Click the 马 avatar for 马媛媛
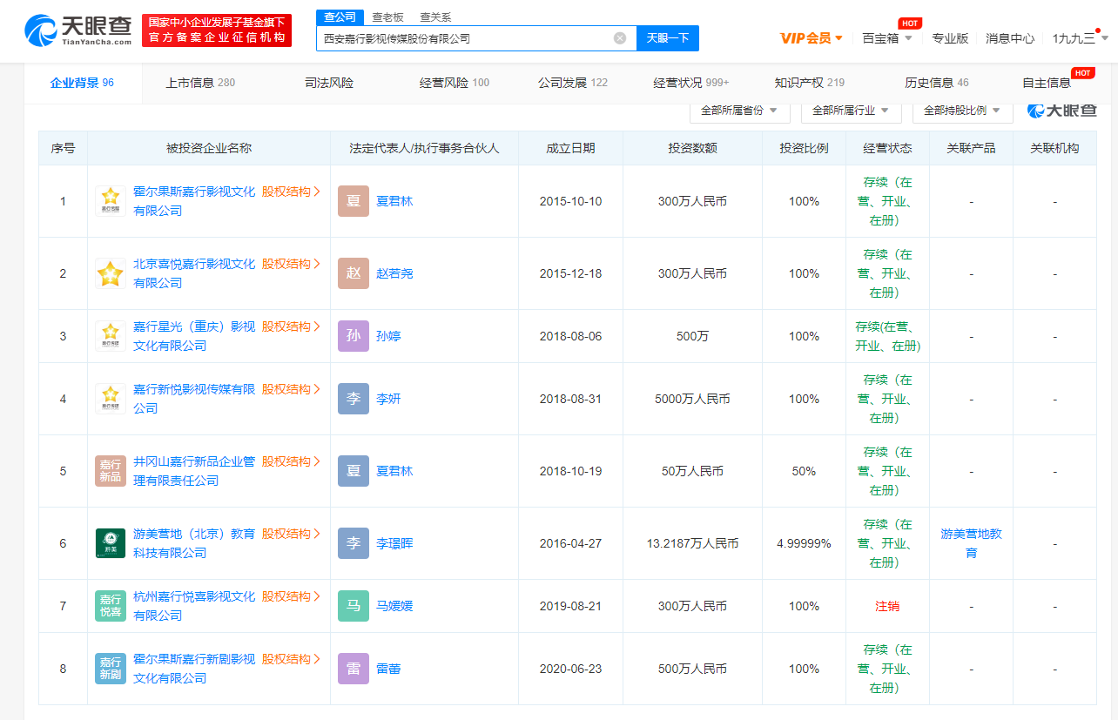 354,606
